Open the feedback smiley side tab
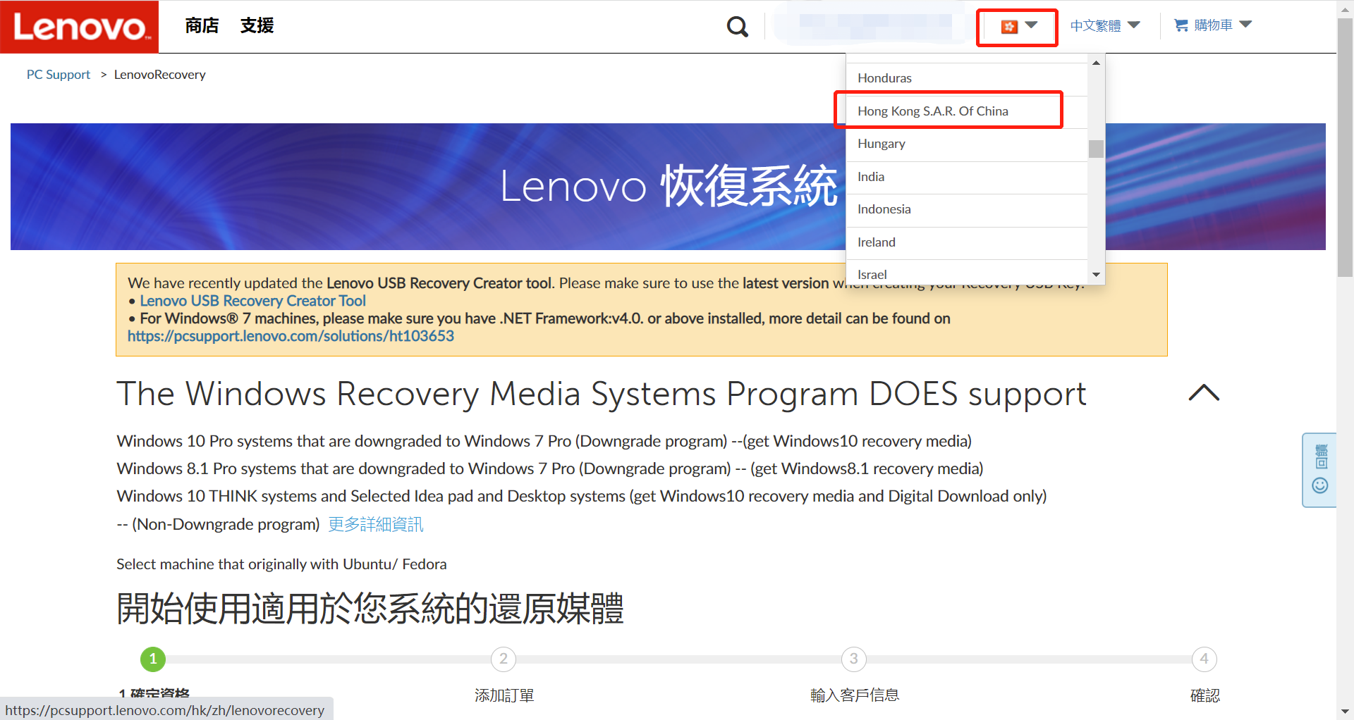This screenshot has height=720, width=1354. click(1319, 470)
